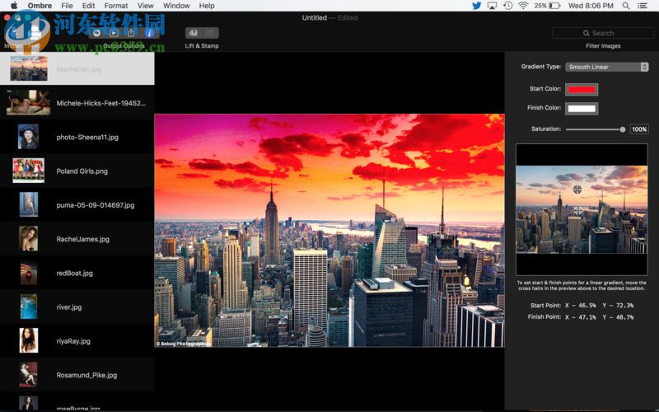Image resolution: width=659 pixels, height=412 pixels.
Task: Click the red Start Color swatch
Action: click(582, 89)
